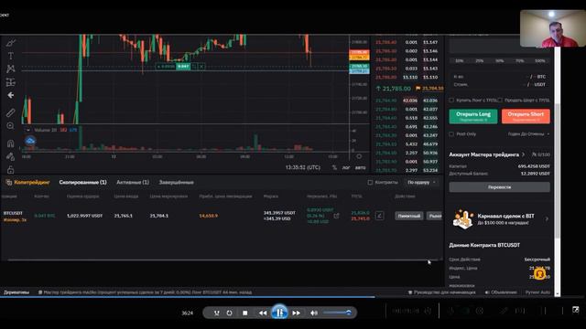Fast-forward the video
Image resolution: width=586 pixels, height=329 pixels.
(297, 313)
